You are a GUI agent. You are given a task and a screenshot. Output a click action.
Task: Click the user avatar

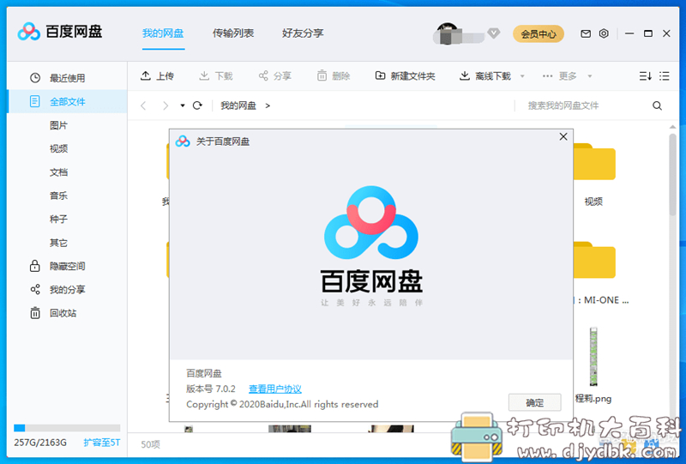click(447, 33)
